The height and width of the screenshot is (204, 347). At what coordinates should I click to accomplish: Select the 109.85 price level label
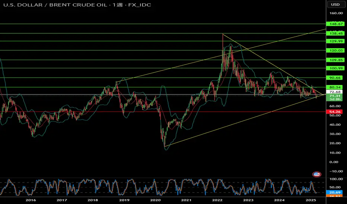[x=335, y=60]
